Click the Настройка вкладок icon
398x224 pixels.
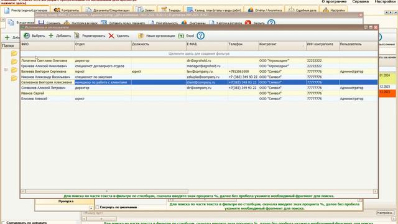pyautogui.click(x=67, y=23)
